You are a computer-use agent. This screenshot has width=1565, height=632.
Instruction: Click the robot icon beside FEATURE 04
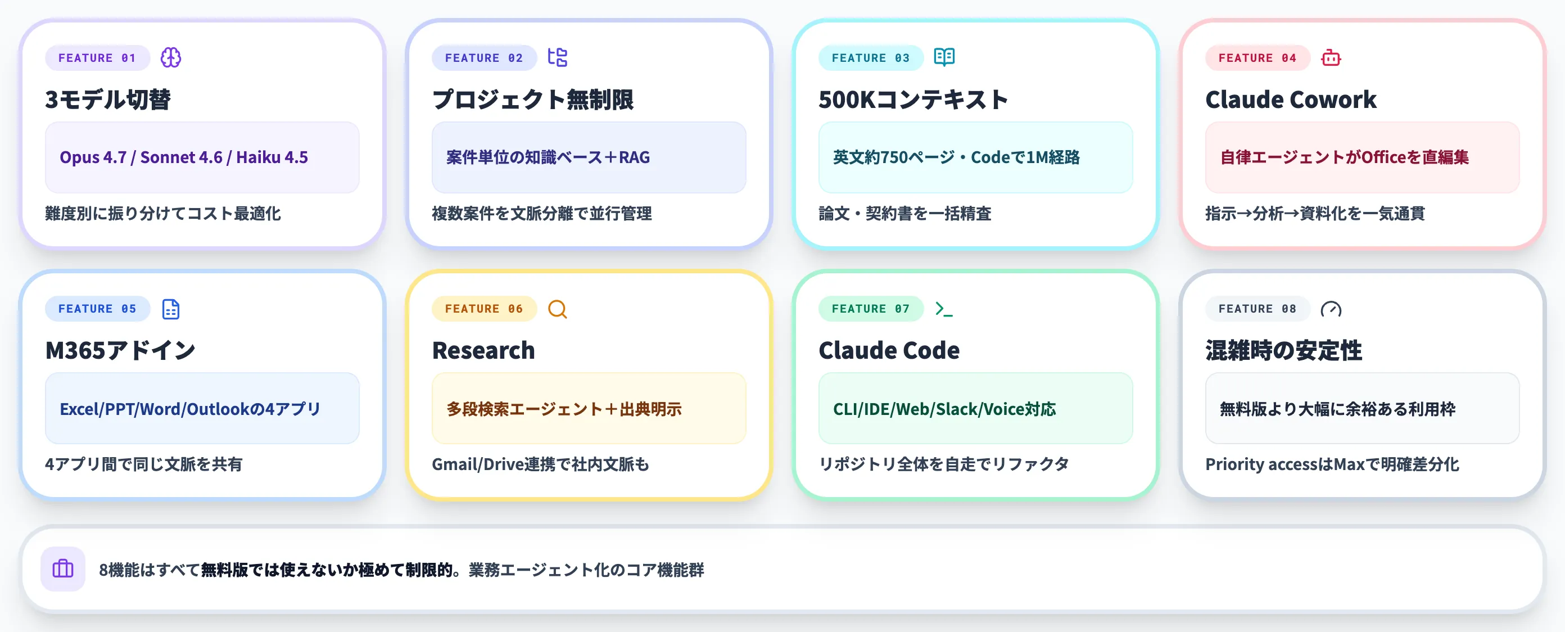pos(1331,58)
